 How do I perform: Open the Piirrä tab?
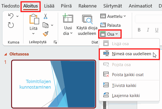(x=66, y=6)
